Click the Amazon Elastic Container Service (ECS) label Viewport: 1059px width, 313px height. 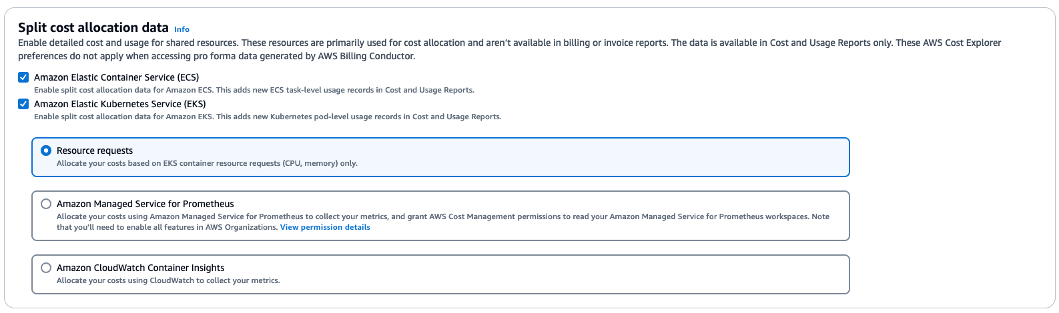coord(116,77)
